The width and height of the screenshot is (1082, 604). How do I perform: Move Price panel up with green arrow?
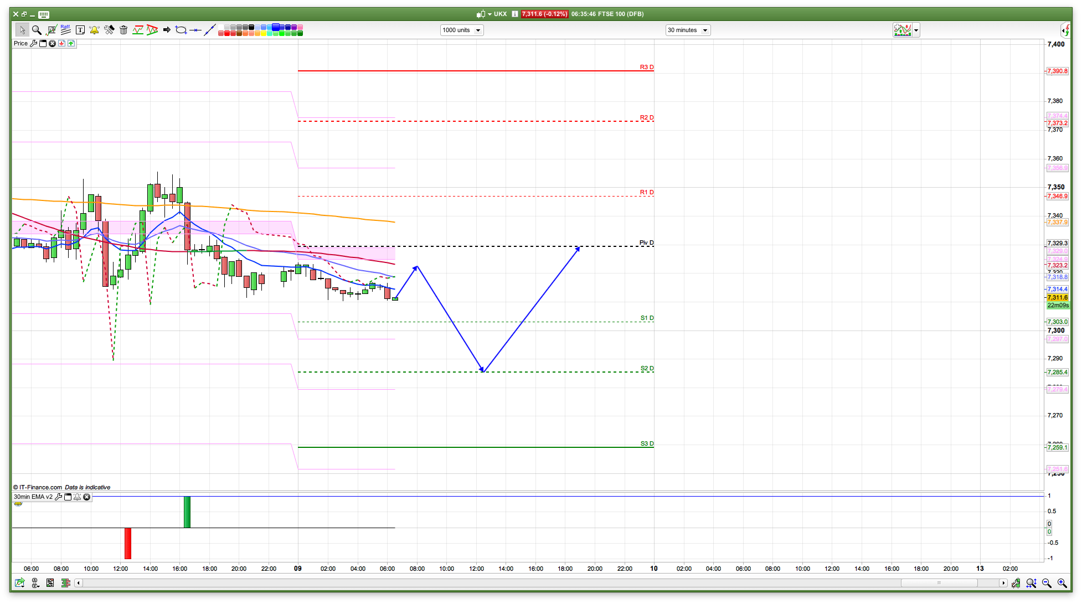pyautogui.click(x=71, y=43)
